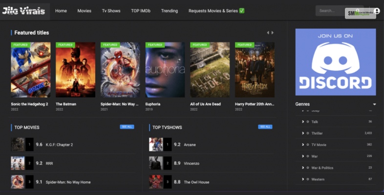Image resolution: width=384 pixels, height=195 pixels.
Task: Select the TV Movie genre link
Action: (x=319, y=145)
